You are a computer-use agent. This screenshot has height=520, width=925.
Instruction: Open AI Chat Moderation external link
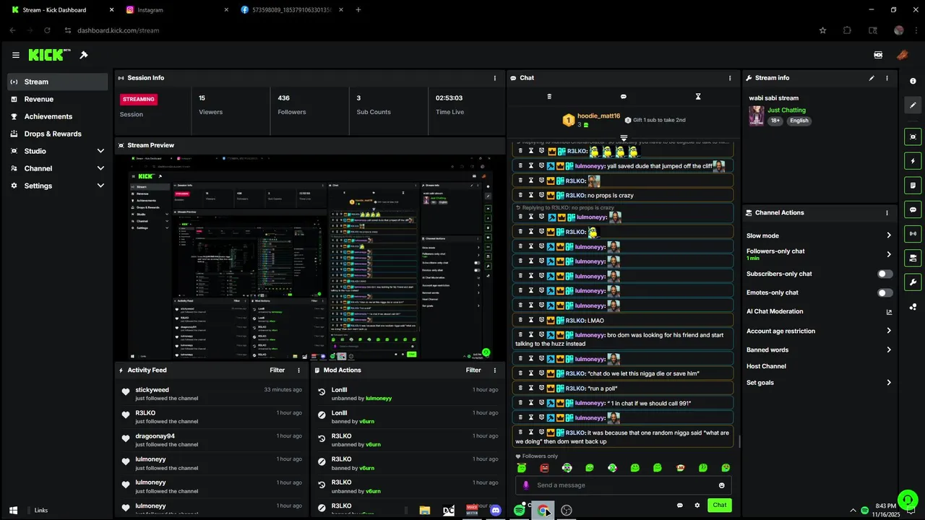pos(889,312)
